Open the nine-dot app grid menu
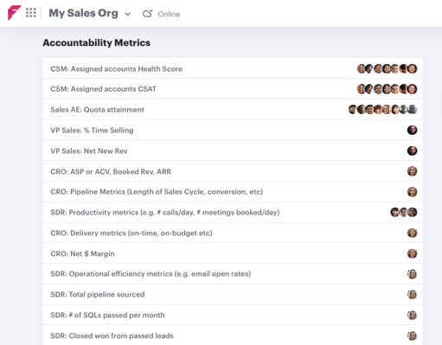 (x=31, y=13)
